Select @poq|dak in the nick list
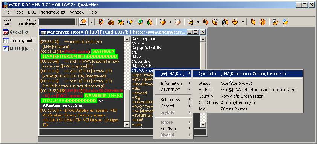Image resolution: width=317 pixels, height=144 pixels. tap(141, 61)
